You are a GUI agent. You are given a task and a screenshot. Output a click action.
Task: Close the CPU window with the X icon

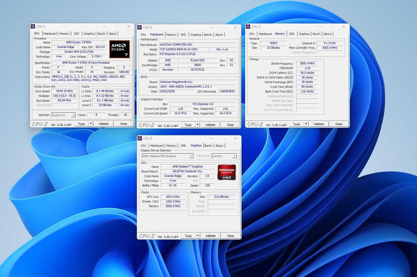point(128,26)
